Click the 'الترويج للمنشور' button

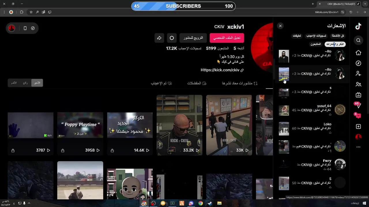tap(193, 38)
